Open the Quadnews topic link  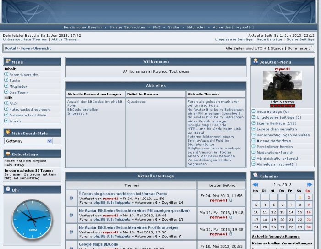[x=136, y=102]
